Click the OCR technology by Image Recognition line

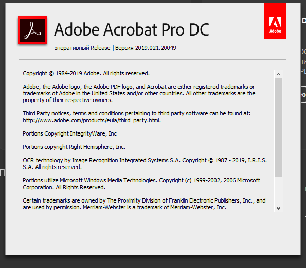[145, 164]
